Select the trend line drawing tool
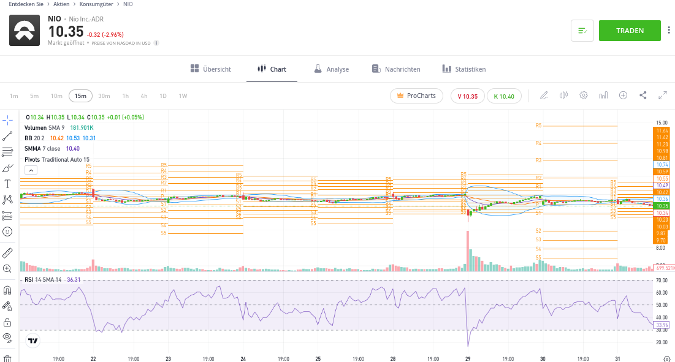This screenshot has height=362, width=675. click(7, 137)
